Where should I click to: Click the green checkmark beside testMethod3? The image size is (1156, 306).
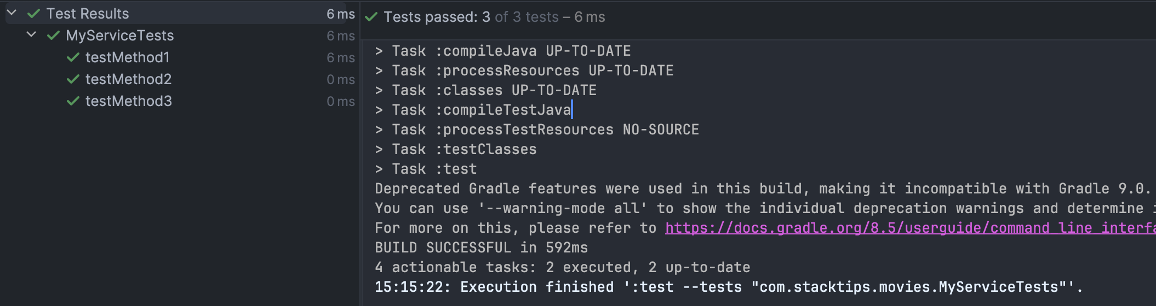click(x=73, y=101)
